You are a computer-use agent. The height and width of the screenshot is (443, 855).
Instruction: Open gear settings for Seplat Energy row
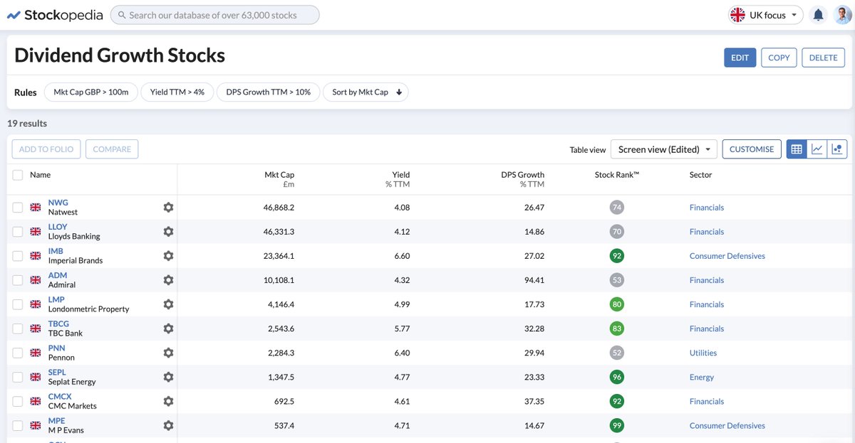168,377
